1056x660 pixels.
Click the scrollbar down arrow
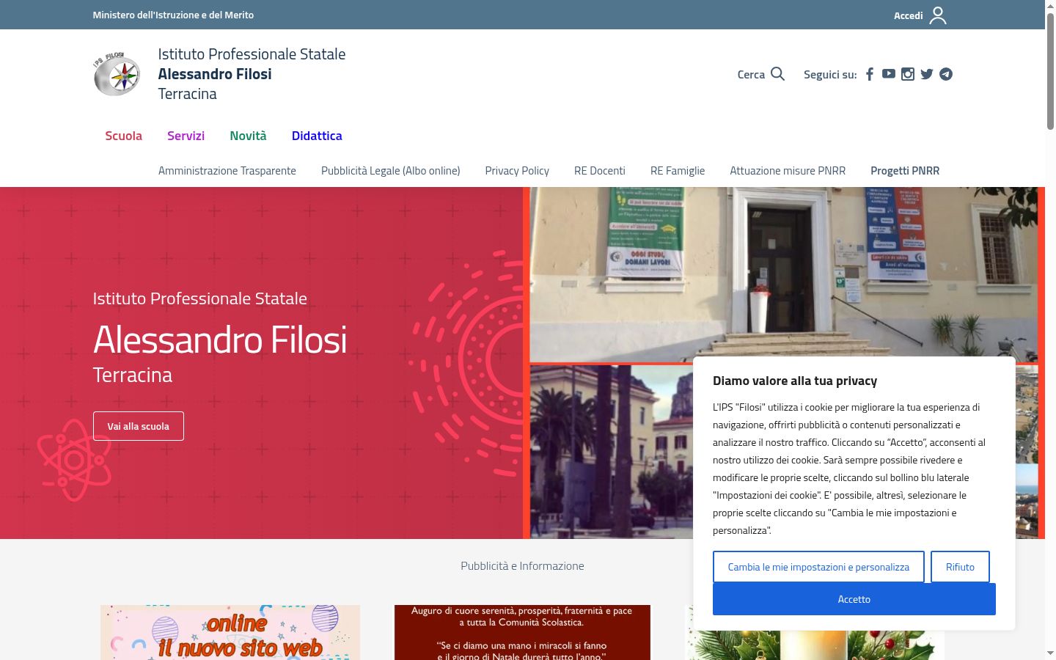coord(1050,653)
